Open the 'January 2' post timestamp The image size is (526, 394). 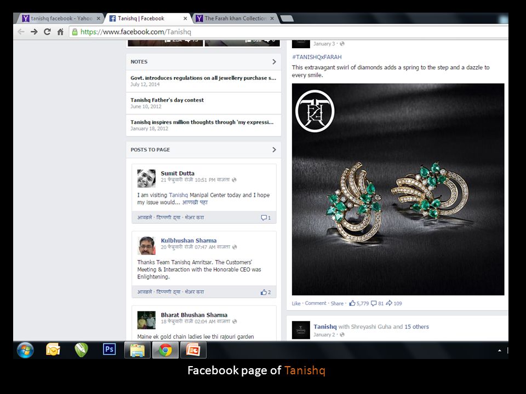coord(324,335)
